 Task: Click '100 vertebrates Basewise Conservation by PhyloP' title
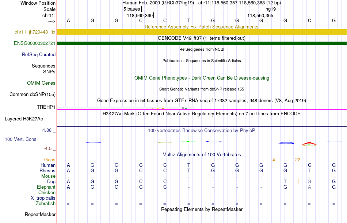pyautogui.click(x=201, y=131)
